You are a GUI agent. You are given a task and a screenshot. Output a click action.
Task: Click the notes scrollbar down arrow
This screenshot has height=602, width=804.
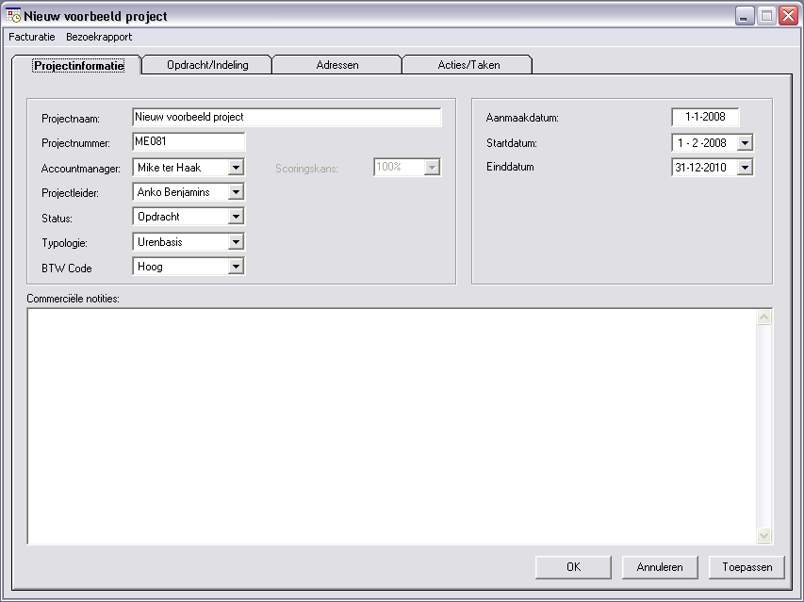tap(764, 535)
